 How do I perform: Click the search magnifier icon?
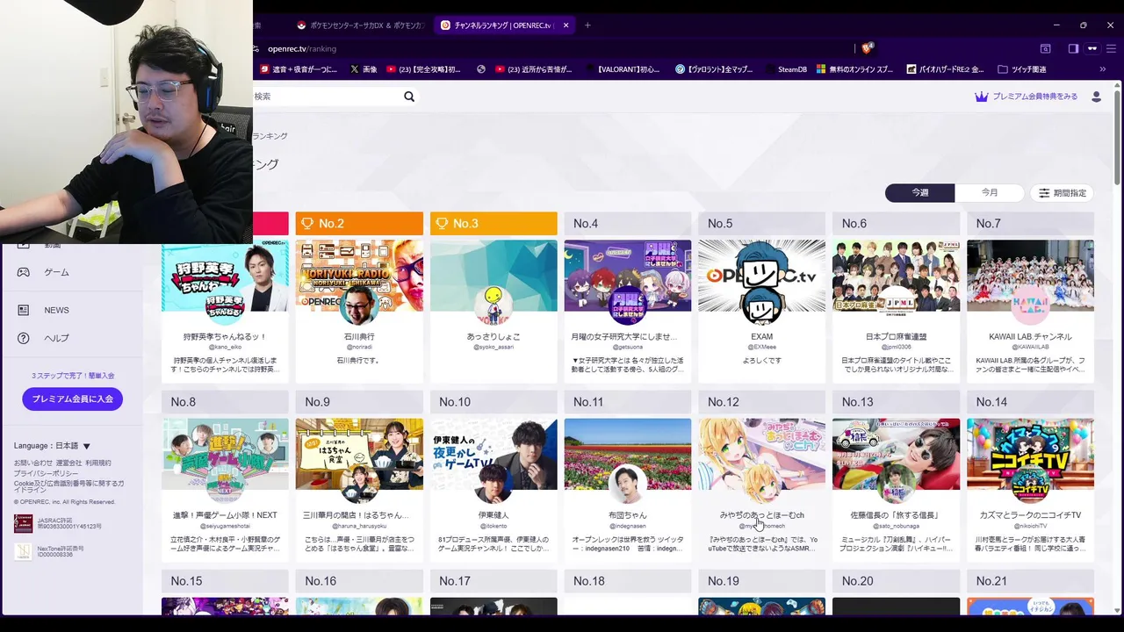pos(409,97)
